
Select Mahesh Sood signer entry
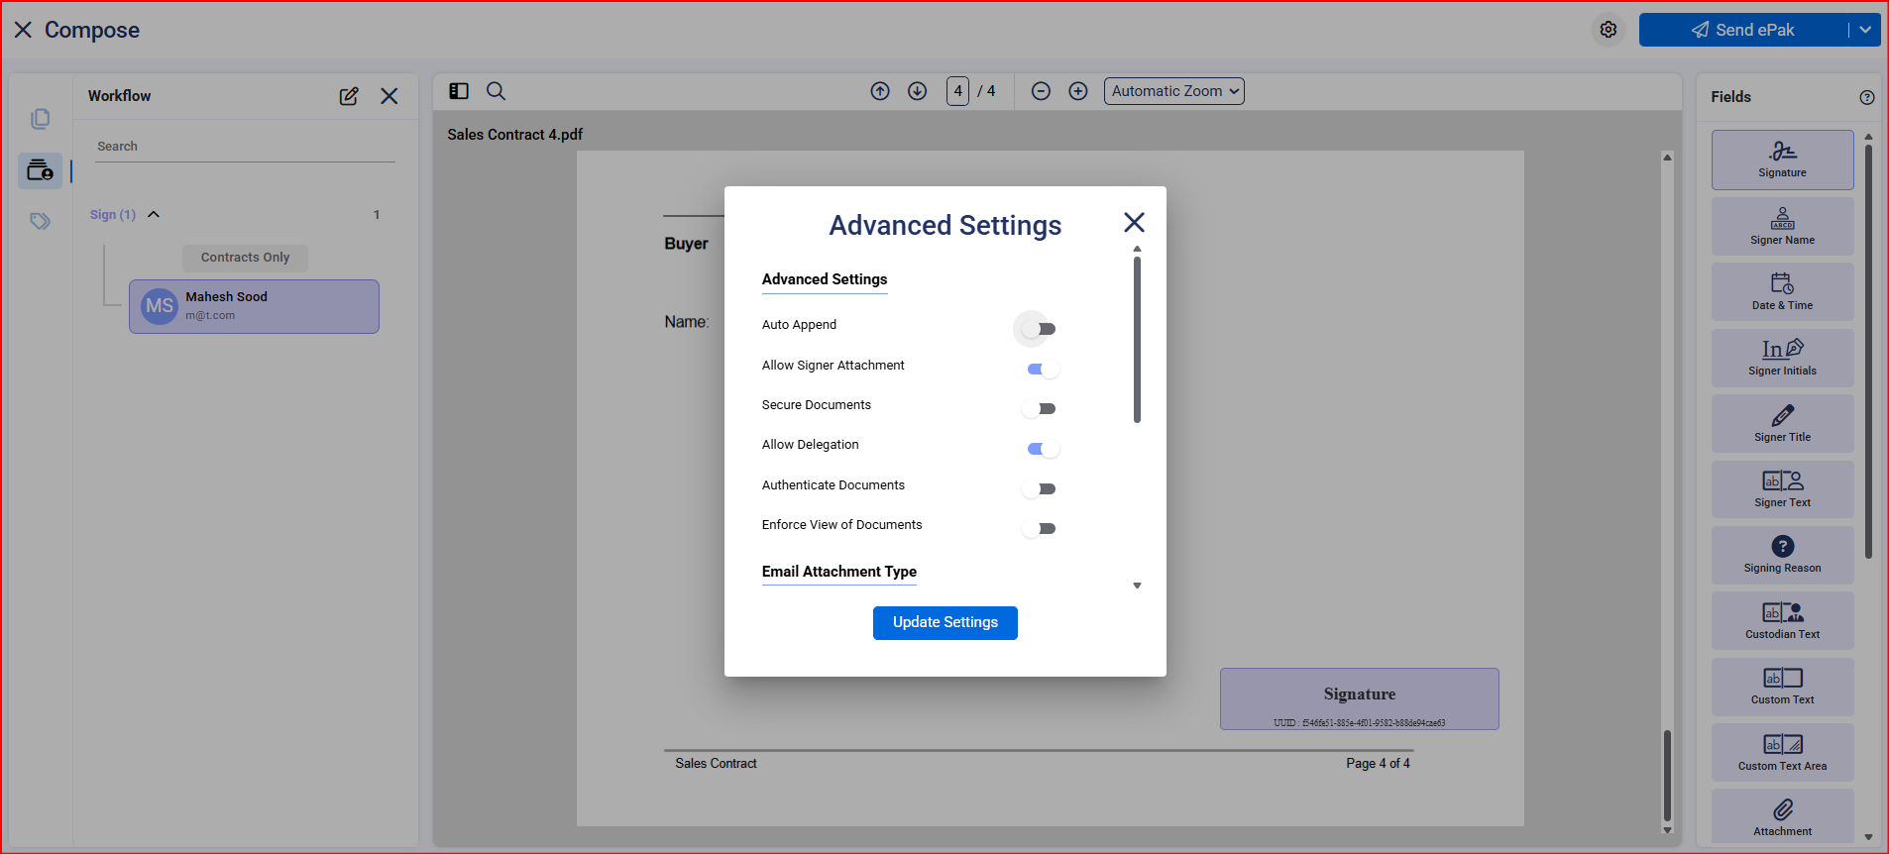[x=254, y=306]
